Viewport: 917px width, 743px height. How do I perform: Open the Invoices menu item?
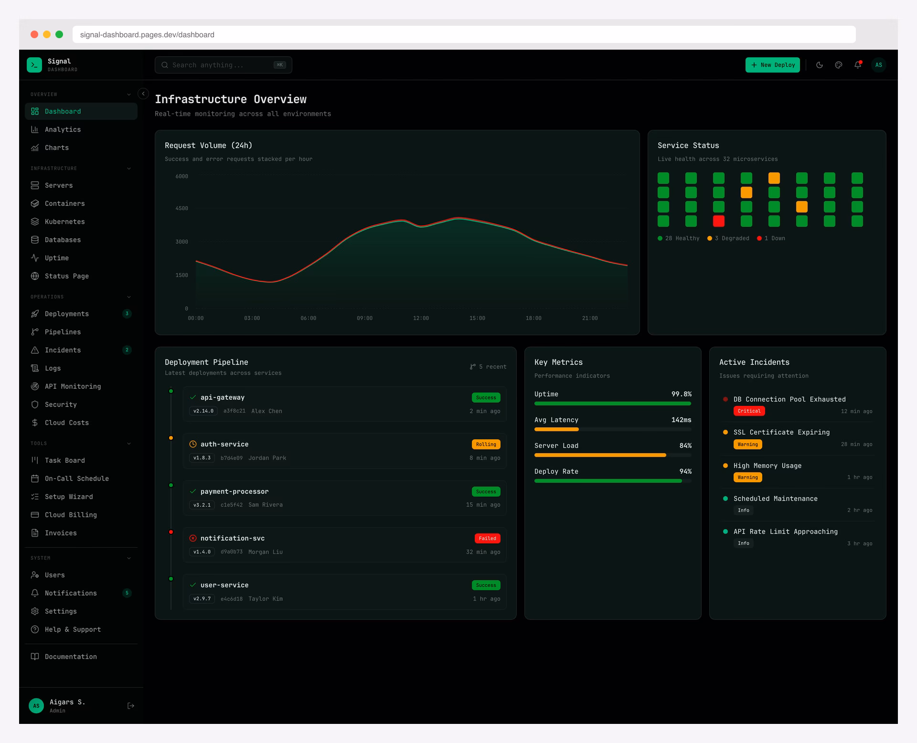[81, 533]
